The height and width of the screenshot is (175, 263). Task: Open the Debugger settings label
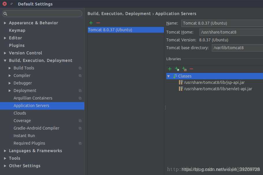pyautogui.click(x=23, y=83)
